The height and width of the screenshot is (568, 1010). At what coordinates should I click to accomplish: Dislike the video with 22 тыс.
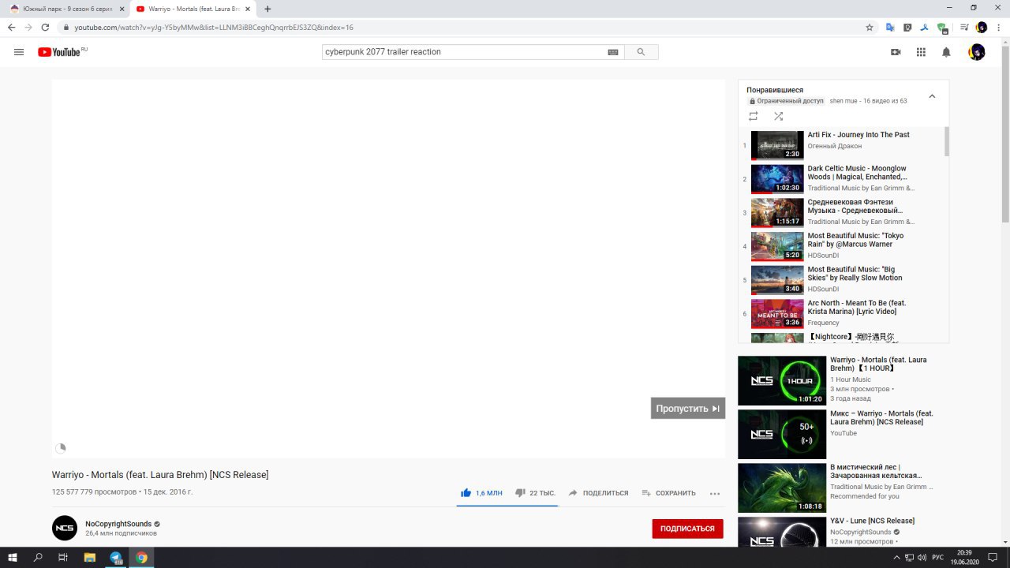click(535, 493)
